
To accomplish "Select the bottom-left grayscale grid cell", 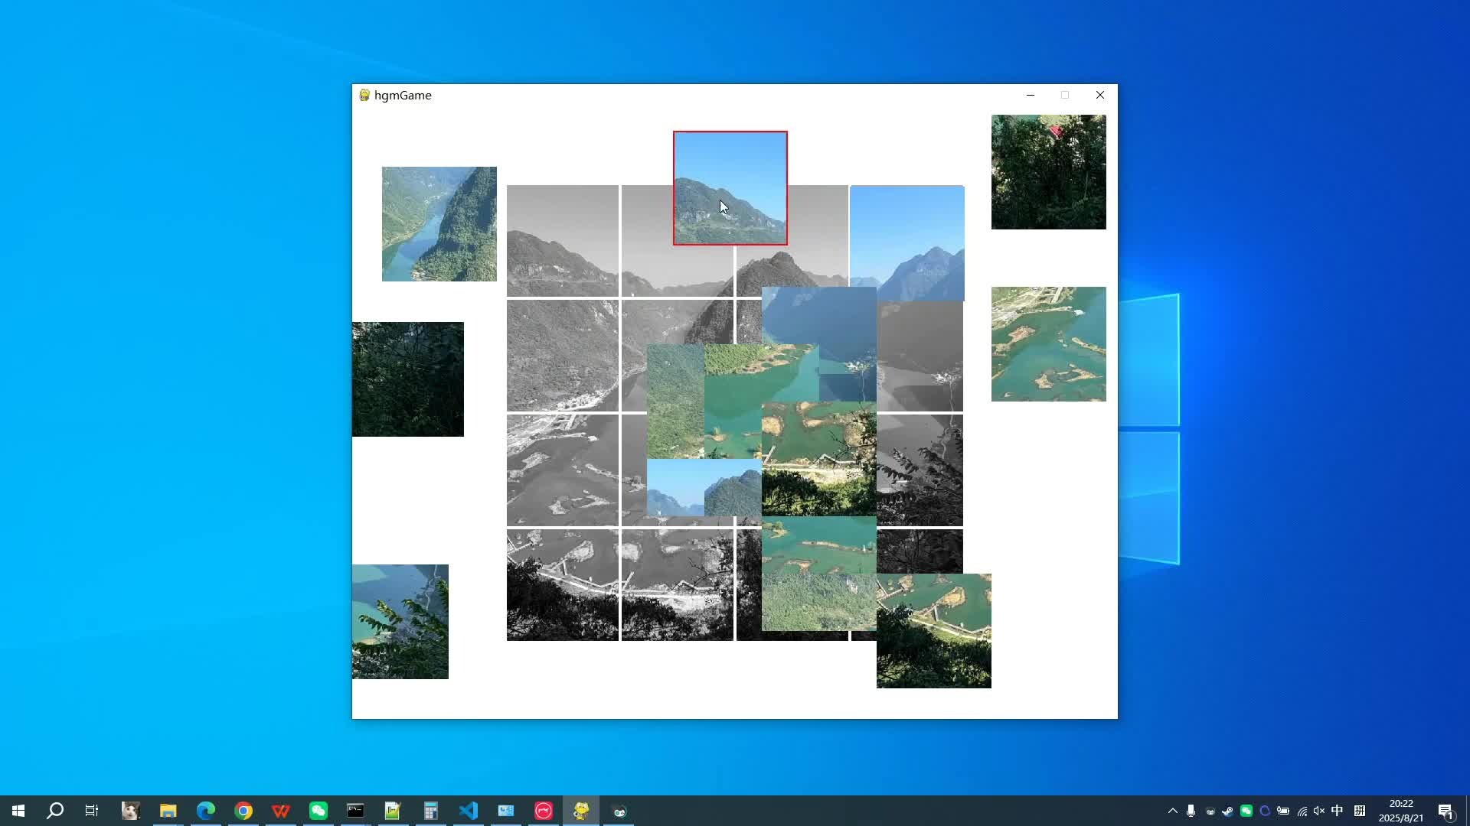I will [562, 585].
